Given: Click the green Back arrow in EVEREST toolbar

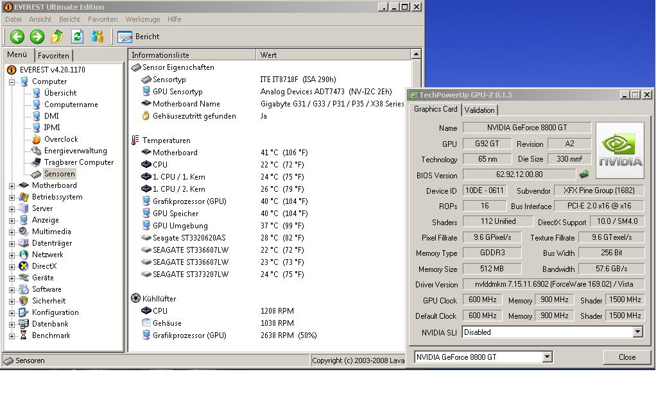Looking at the screenshot, I should (x=17, y=37).
